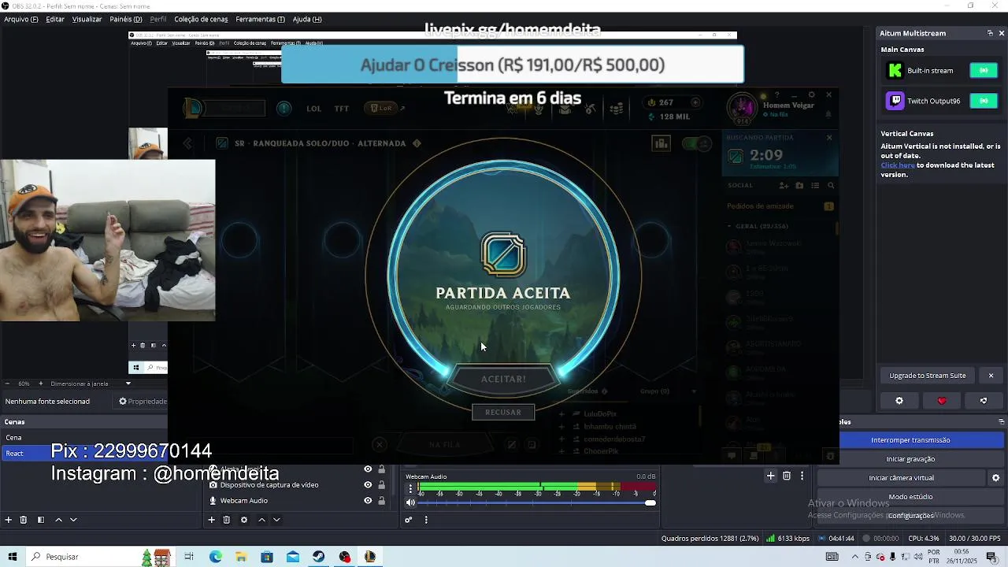This screenshot has height=567, width=1008.
Task: Open transition properties three-dot menu
Action: click(802, 476)
